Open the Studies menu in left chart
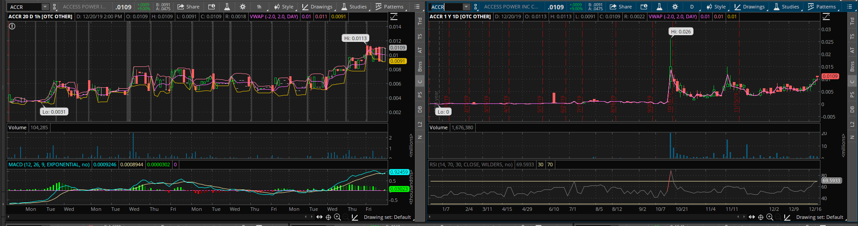 [354, 7]
